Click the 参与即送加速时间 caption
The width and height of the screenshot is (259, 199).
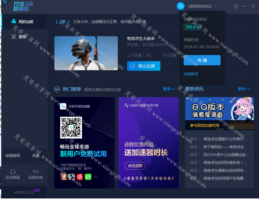[x=205, y=126]
